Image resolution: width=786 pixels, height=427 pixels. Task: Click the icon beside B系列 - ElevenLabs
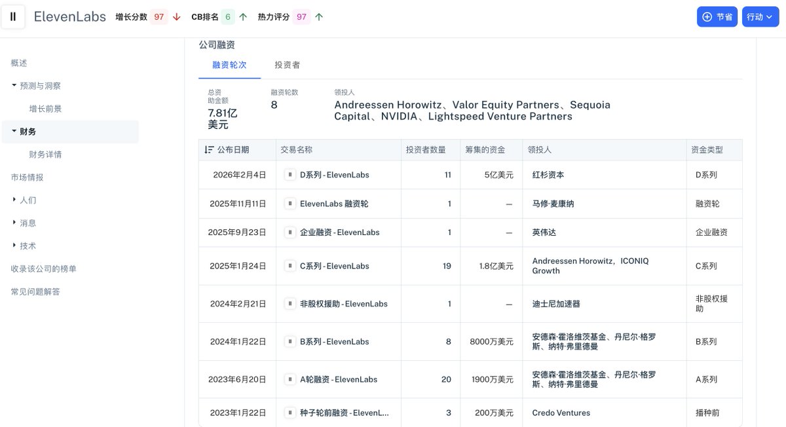coord(290,341)
